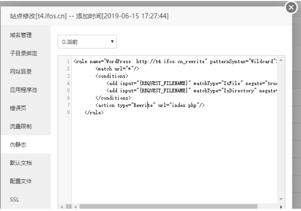Expand the 0.当前 rewrite template dropdown

click(x=87, y=42)
